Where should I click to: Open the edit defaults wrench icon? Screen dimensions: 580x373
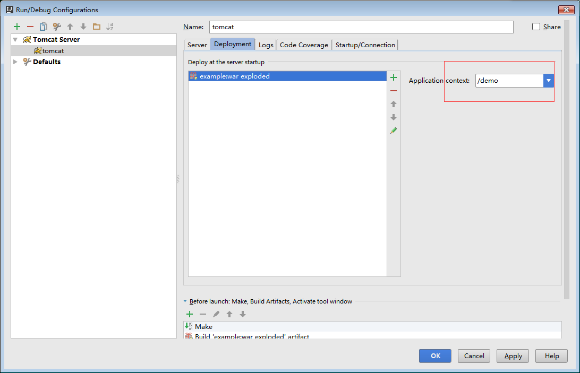click(x=57, y=27)
